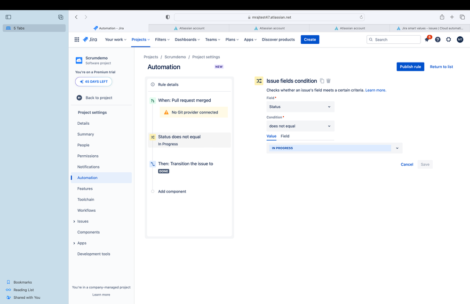This screenshot has width=470, height=304.
Task: Delete the condition with trash icon
Action: pyautogui.click(x=328, y=81)
